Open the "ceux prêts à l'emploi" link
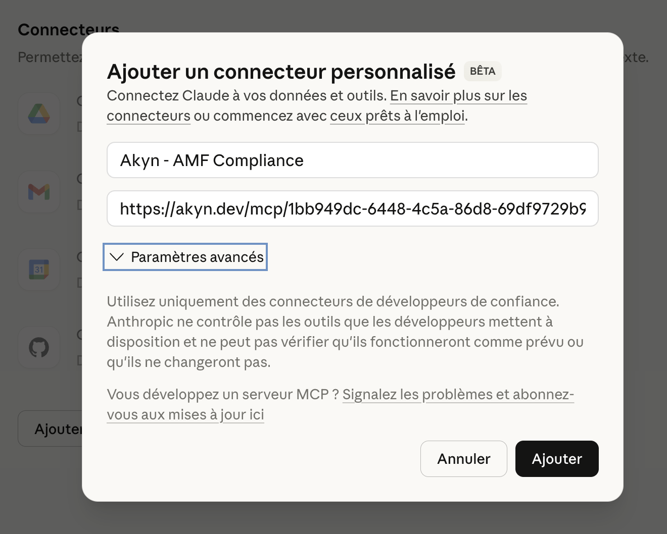The height and width of the screenshot is (534, 667). (x=397, y=116)
